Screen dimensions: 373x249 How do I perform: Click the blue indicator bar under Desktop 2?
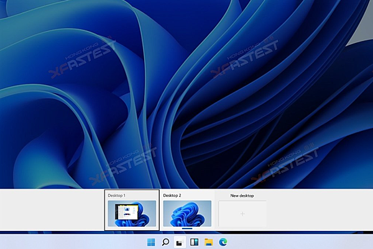(187, 229)
